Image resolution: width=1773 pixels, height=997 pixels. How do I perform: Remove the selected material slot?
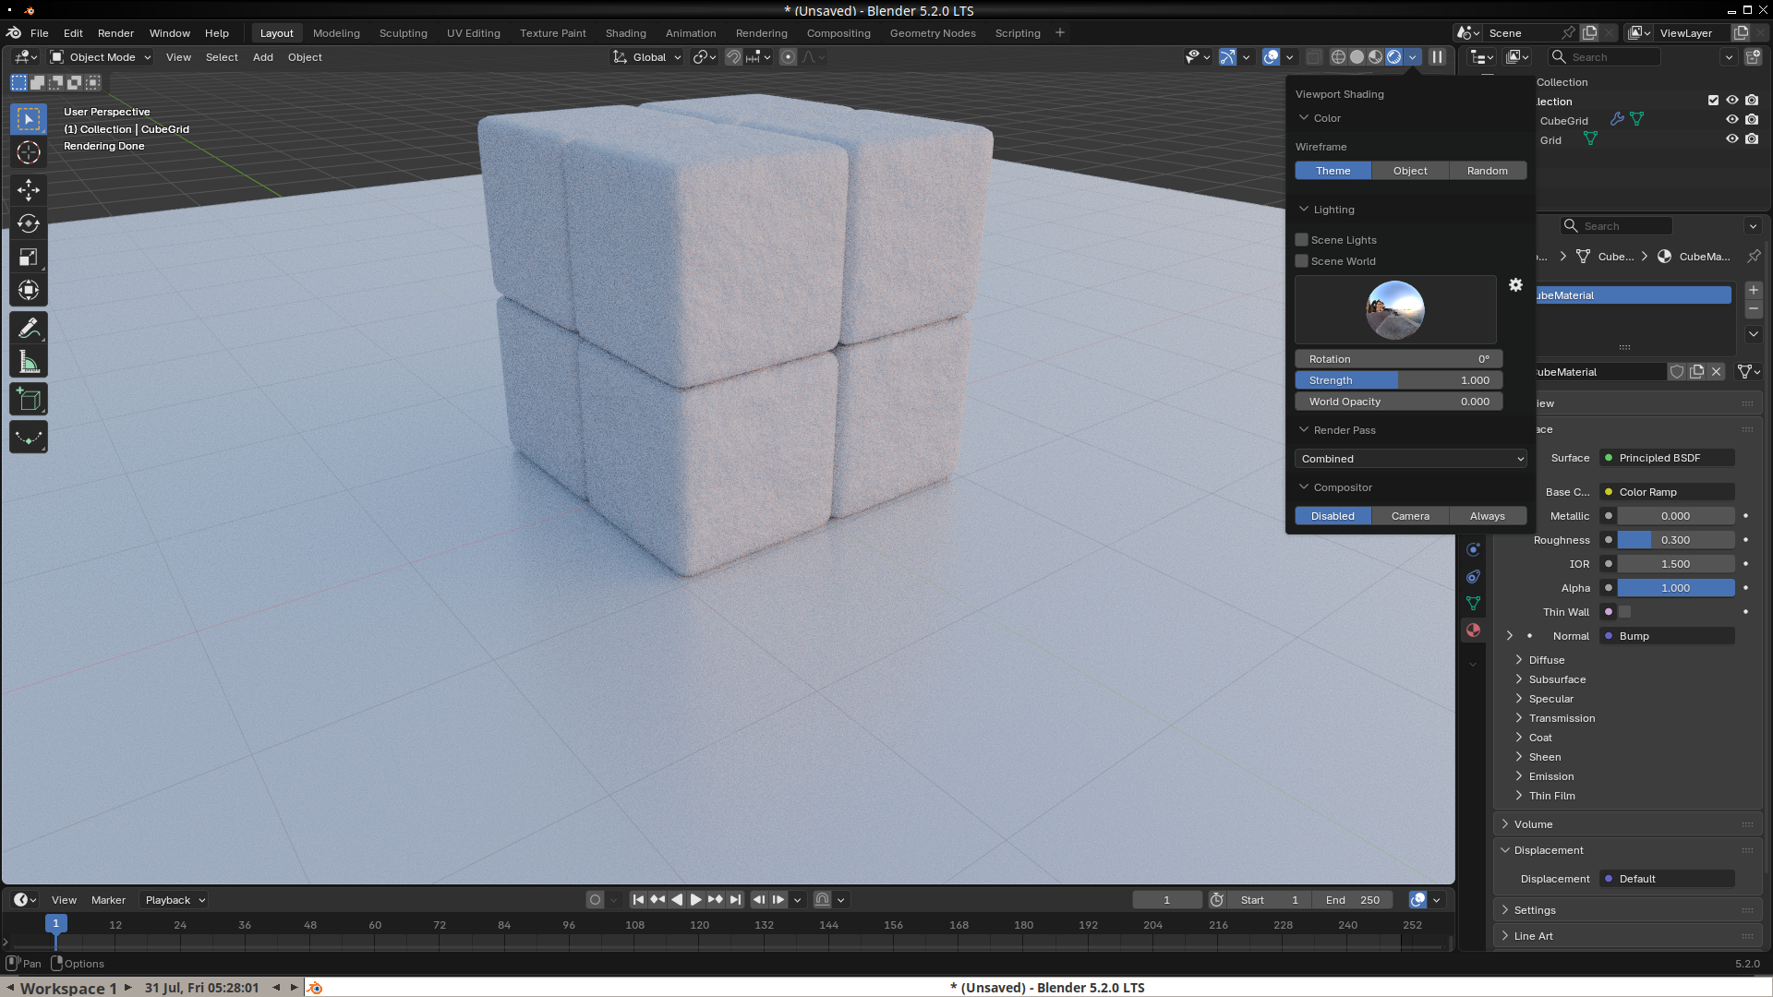click(1754, 309)
